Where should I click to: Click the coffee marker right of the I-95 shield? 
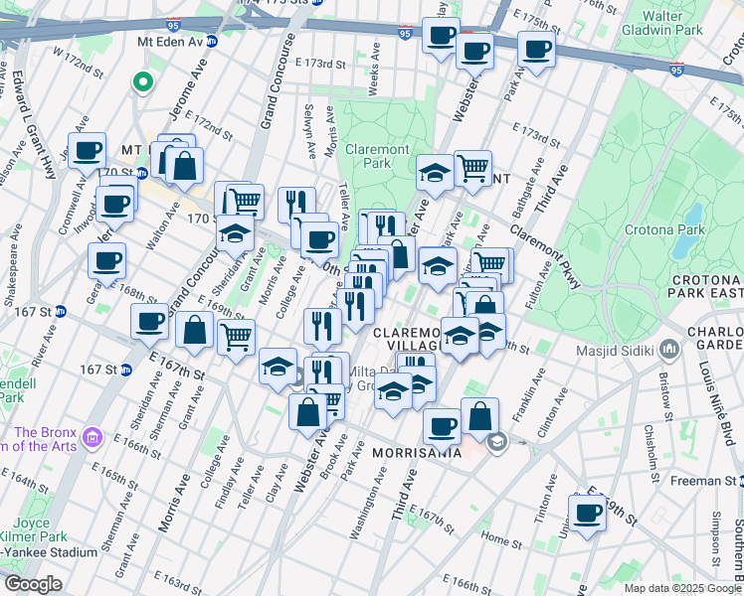(441, 37)
